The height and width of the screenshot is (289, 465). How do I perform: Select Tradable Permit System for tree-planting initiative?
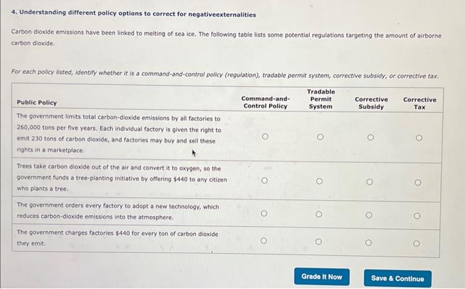(320, 181)
